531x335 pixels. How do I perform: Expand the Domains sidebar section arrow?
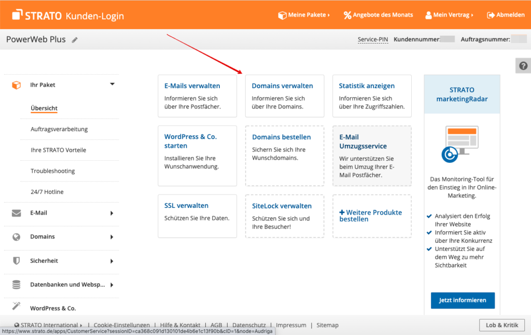click(x=112, y=237)
